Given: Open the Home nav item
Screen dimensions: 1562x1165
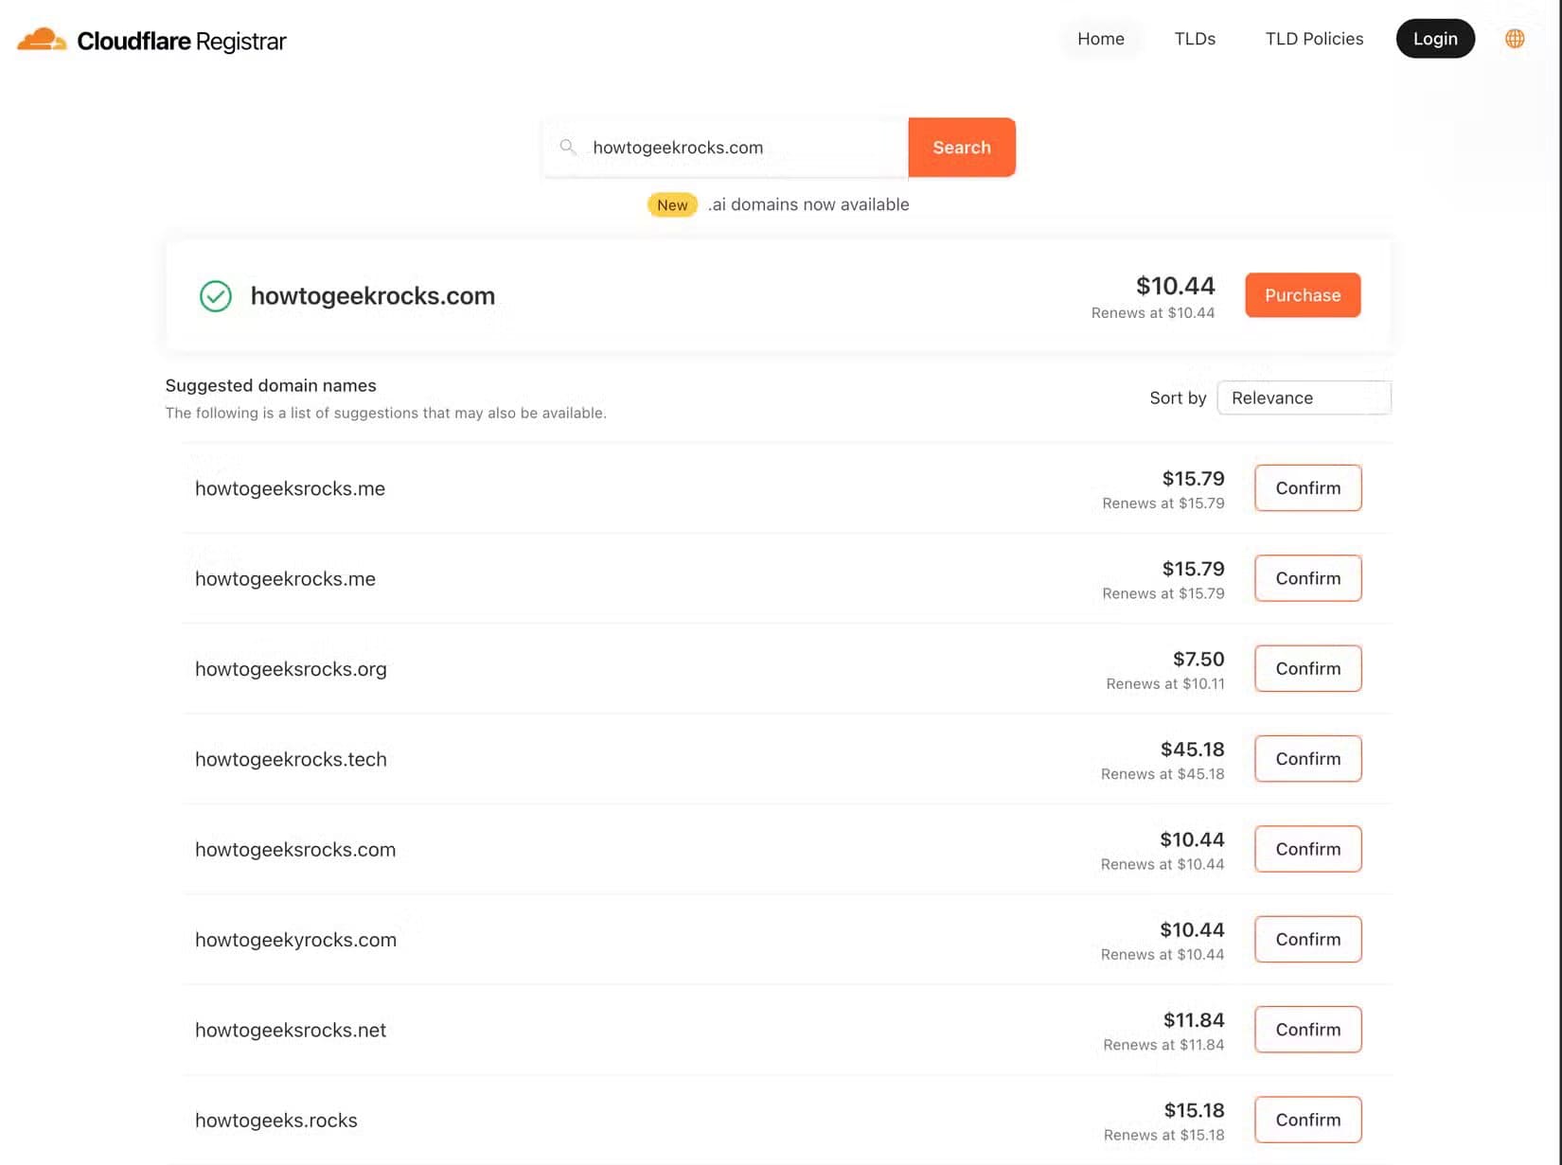Looking at the screenshot, I should [1100, 39].
